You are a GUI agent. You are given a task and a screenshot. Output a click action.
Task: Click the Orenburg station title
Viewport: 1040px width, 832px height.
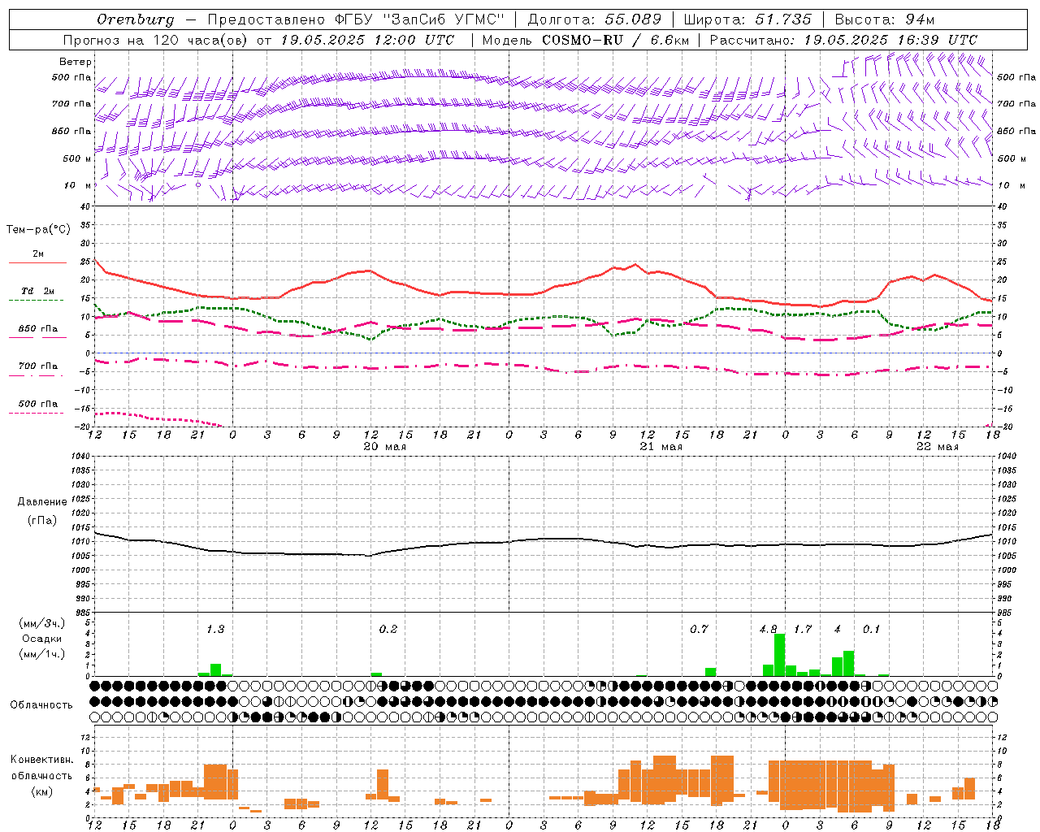pyautogui.click(x=135, y=19)
